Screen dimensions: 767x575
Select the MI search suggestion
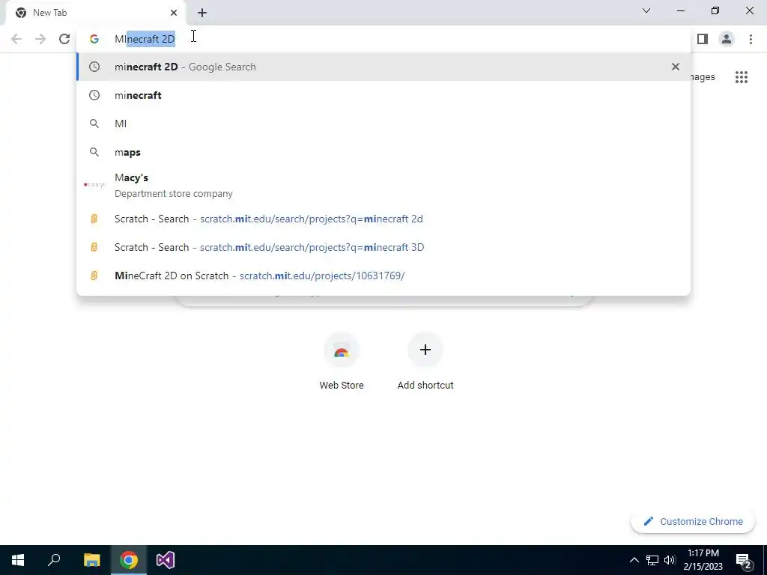point(383,124)
